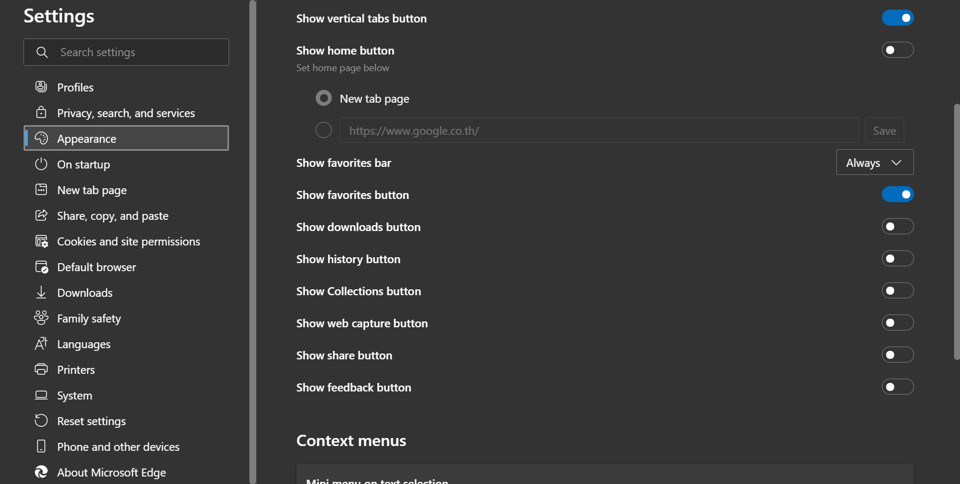Screen dimensions: 960x484
Task: Enable Show downloads button toggle
Action: pyautogui.click(x=897, y=226)
